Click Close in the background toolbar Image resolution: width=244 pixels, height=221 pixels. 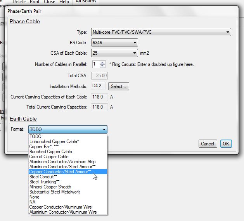50,2
